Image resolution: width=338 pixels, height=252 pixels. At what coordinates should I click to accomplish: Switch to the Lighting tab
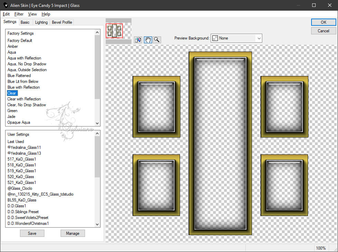pos(41,22)
